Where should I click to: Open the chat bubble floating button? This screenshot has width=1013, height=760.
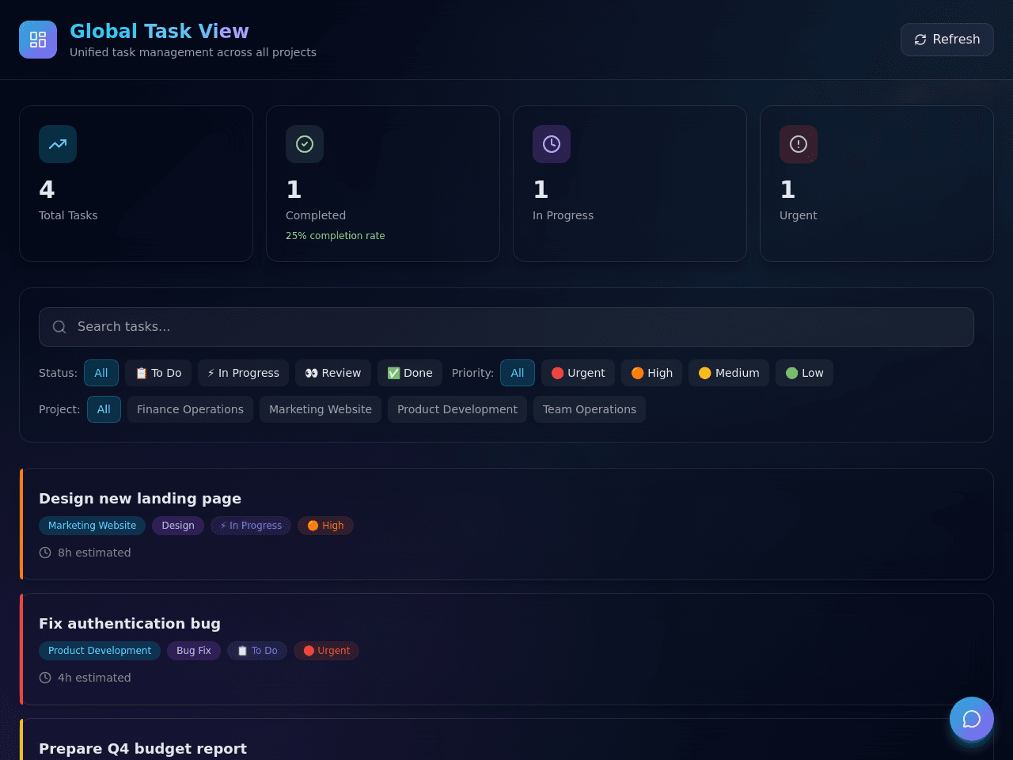point(972,719)
